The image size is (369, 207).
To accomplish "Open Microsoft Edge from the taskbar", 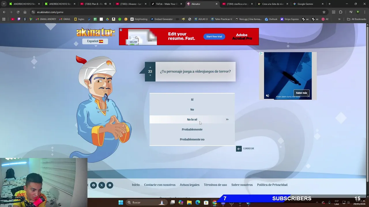I will (197, 202).
